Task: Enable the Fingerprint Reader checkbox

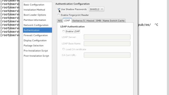Action: coord(59,15)
